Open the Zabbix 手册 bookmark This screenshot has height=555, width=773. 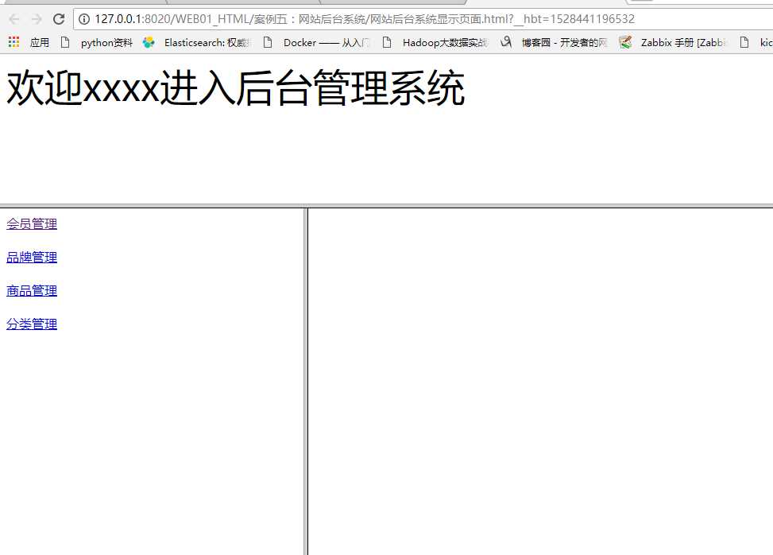point(684,42)
